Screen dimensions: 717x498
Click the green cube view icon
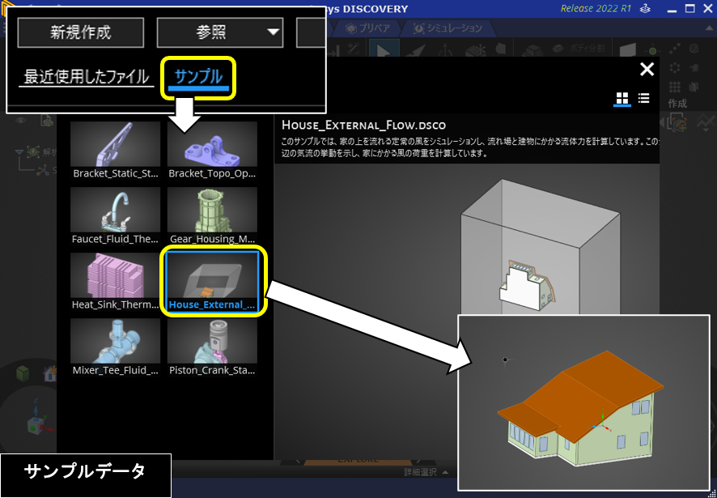(23, 373)
